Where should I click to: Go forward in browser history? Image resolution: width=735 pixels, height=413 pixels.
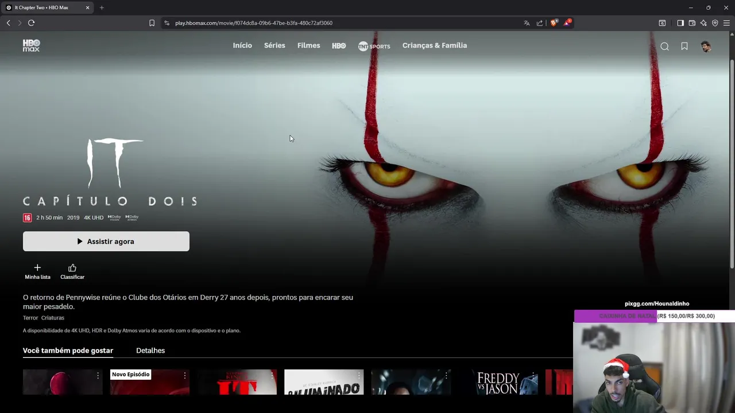point(20,23)
